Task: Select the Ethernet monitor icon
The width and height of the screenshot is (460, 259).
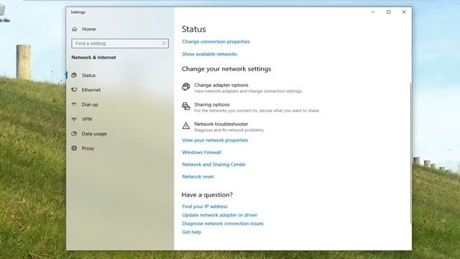Action: coord(74,90)
